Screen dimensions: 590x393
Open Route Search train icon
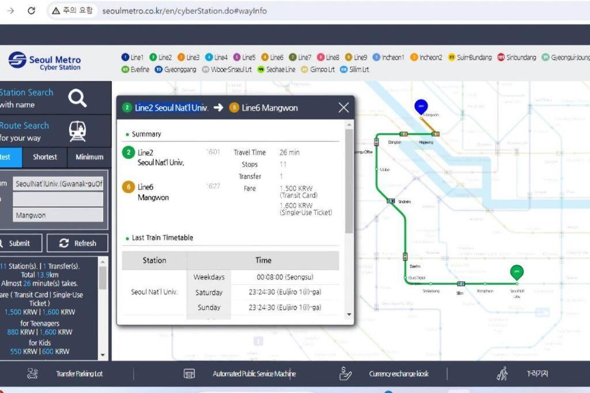[78, 132]
